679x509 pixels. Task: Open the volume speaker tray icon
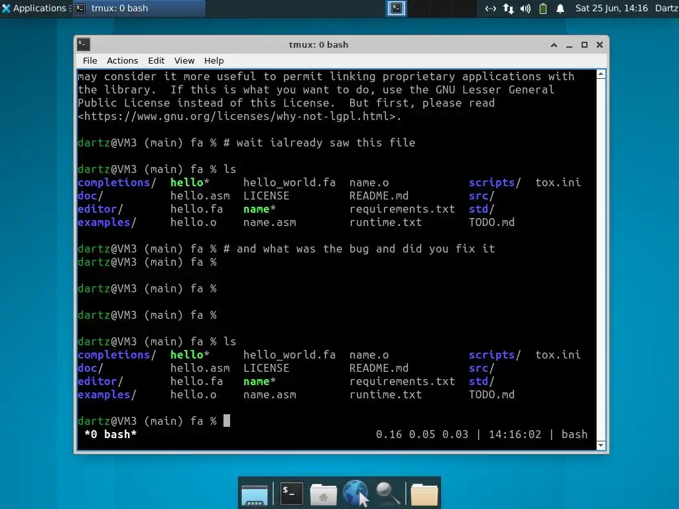(525, 8)
